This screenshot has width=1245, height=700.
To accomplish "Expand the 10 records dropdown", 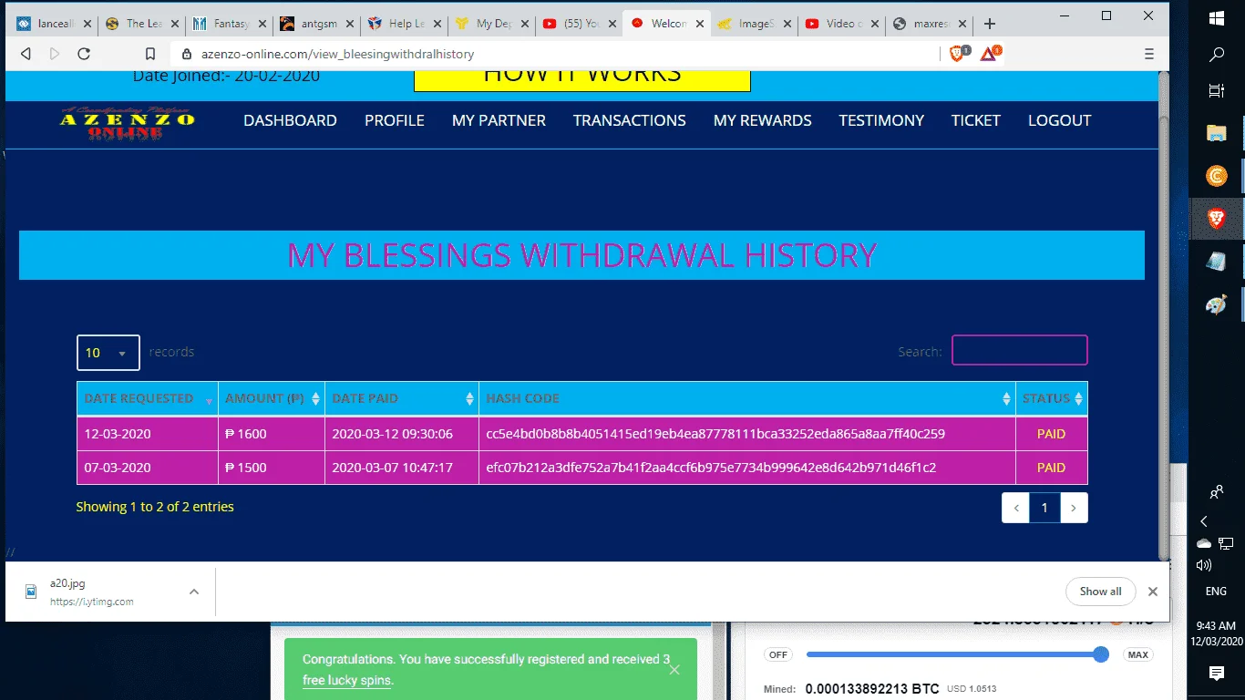I will coord(108,353).
